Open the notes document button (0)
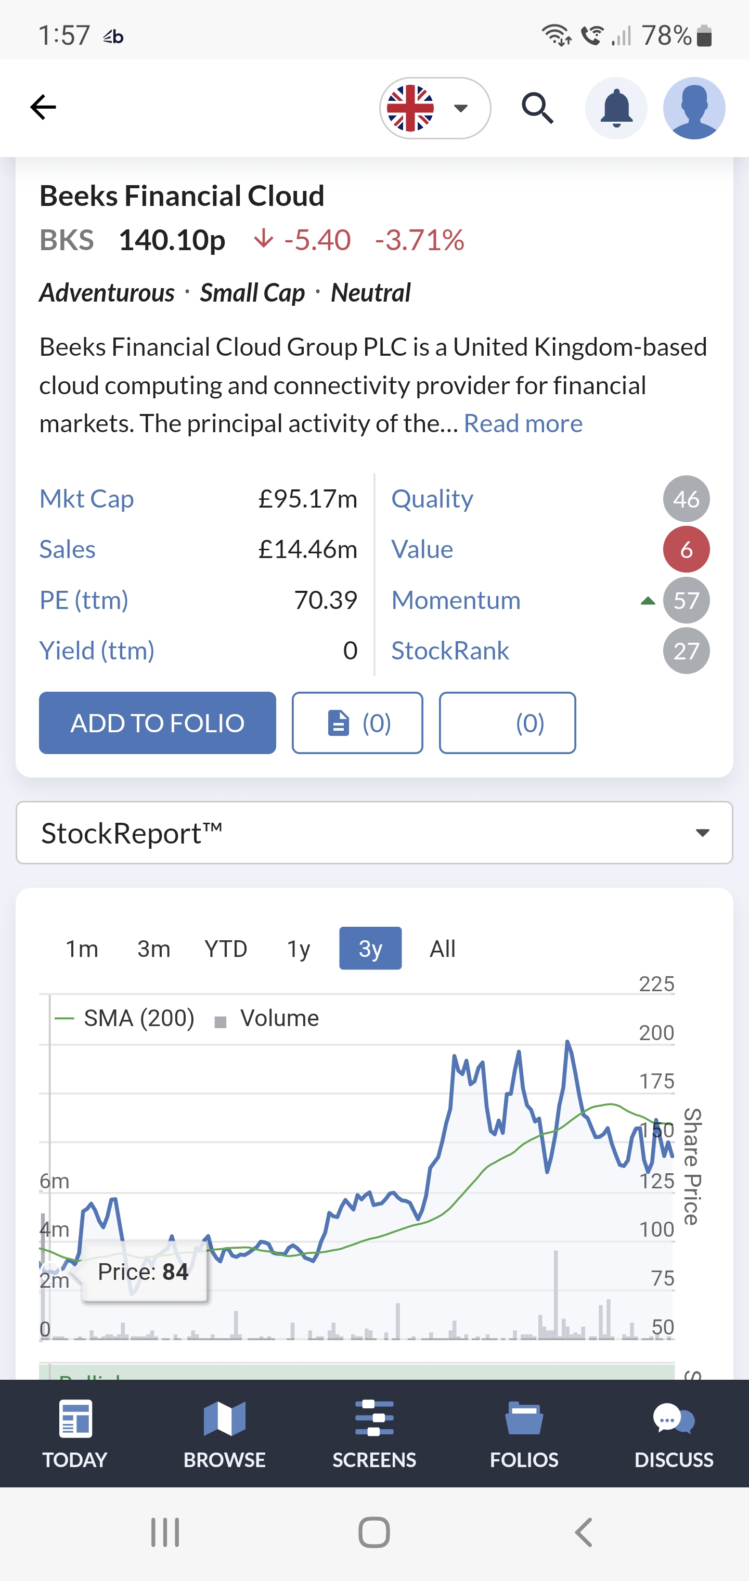749x1581 pixels. (357, 723)
